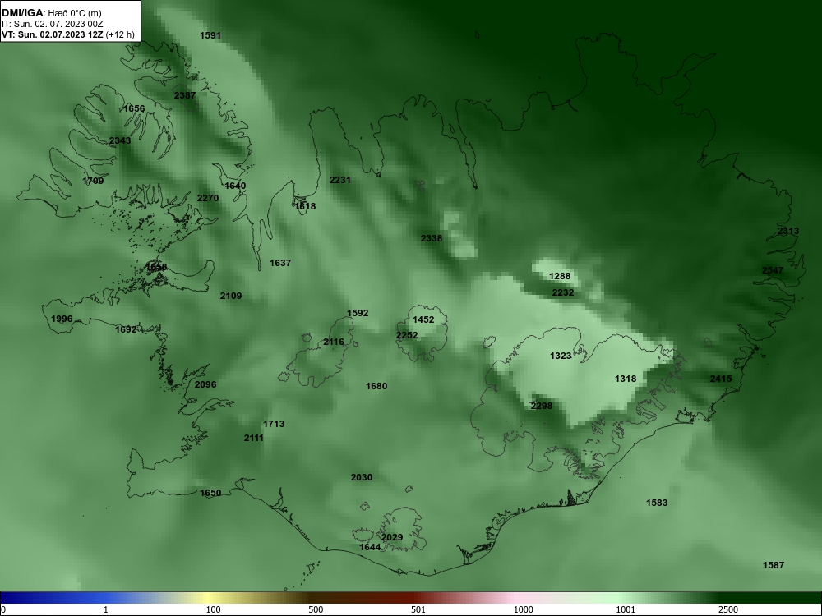The image size is (822, 616).
Task: Select the 1591 height value on map
Action: click(x=210, y=35)
